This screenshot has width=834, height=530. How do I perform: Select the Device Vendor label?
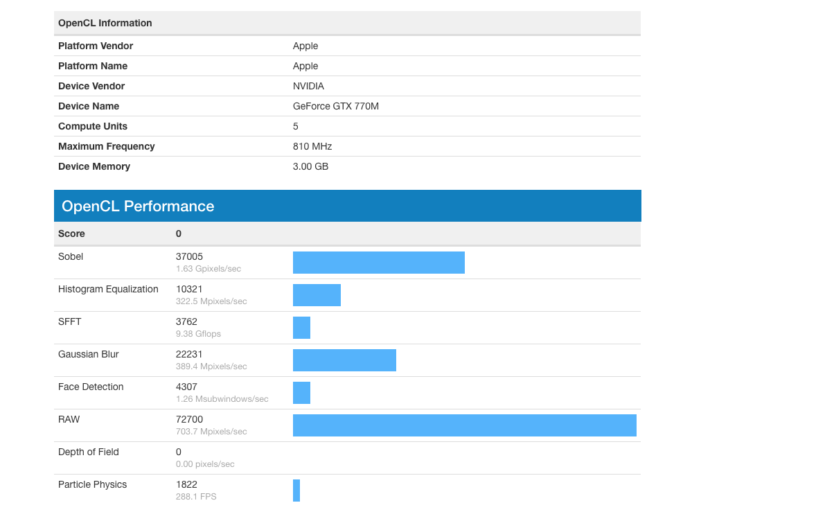click(x=91, y=86)
